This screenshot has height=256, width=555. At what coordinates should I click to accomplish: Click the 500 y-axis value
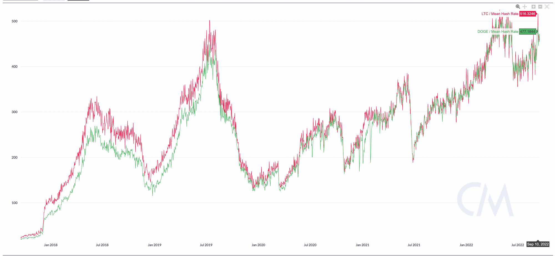14,21
